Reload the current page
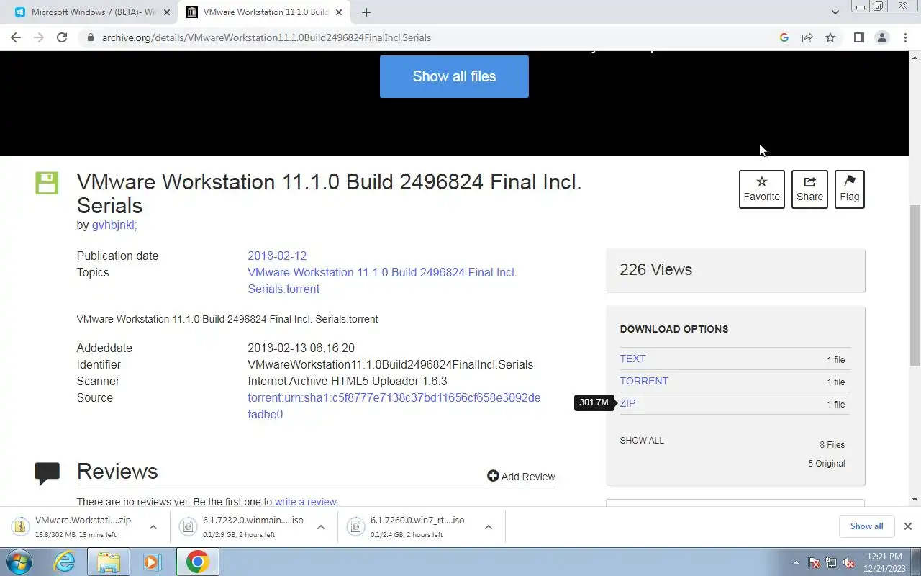921x576 pixels. pyautogui.click(x=62, y=37)
